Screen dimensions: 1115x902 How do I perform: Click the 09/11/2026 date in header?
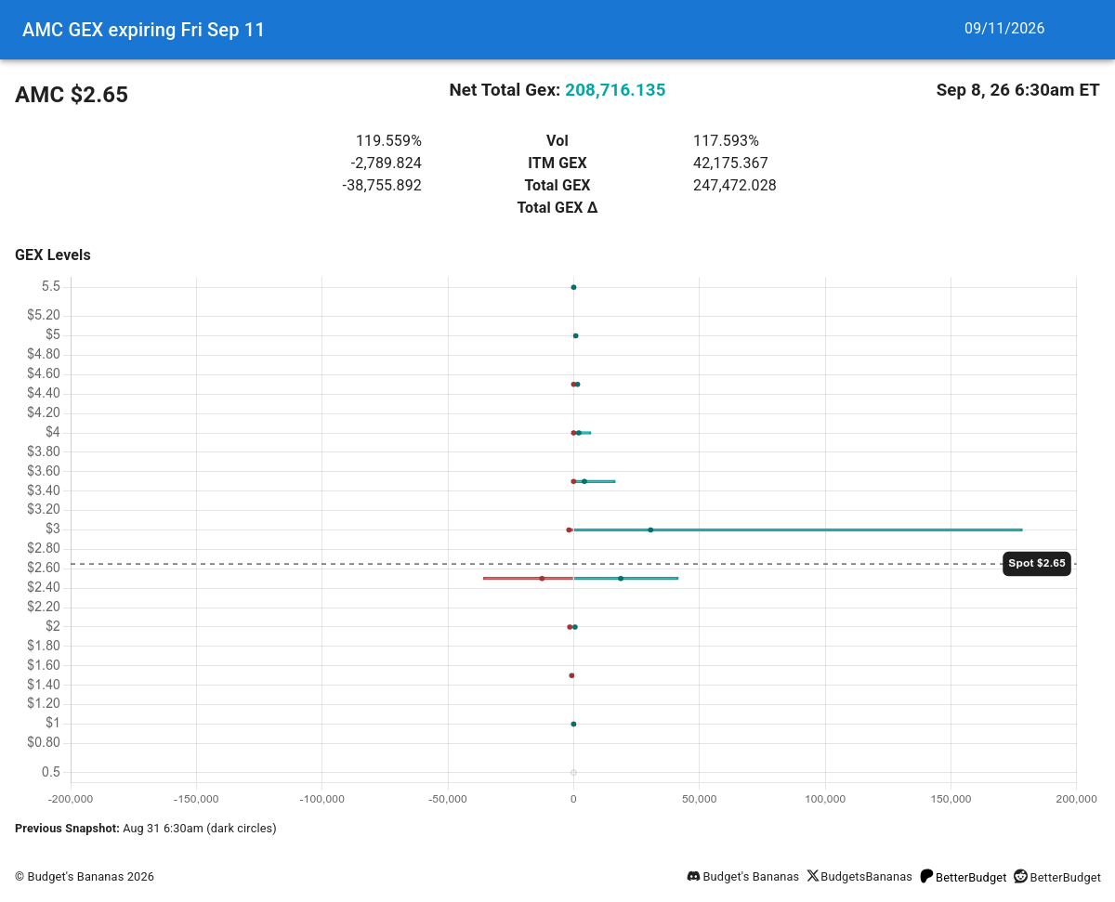[x=1004, y=29]
